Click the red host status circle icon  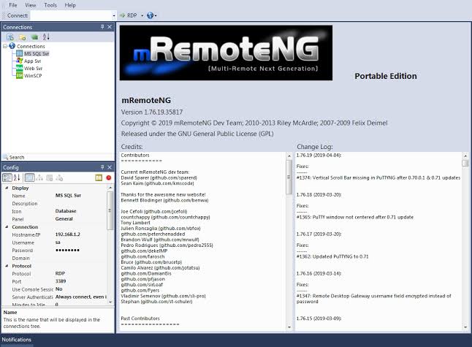pyautogui.click(x=109, y=178)
